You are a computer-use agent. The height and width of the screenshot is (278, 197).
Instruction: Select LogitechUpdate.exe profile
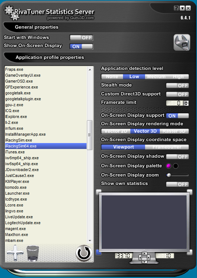pyautogui.click(x=46, y=223)
